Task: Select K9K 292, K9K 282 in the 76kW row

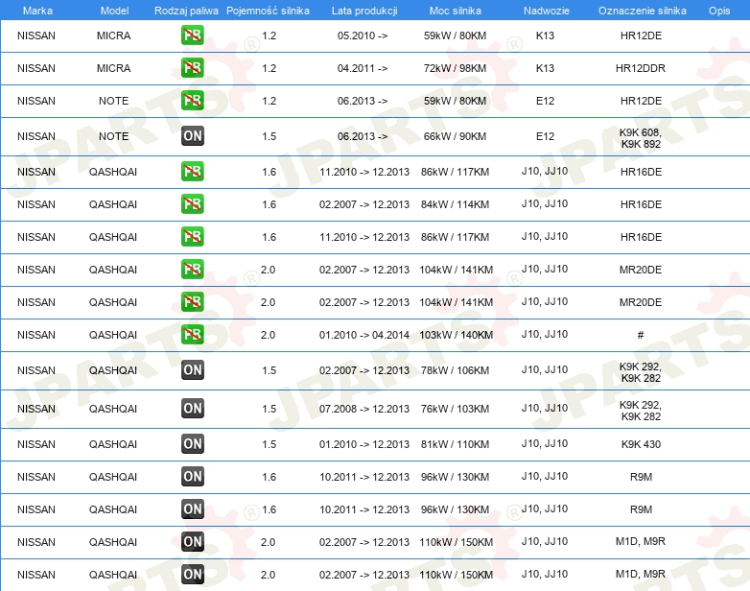Action: pyautogui.click(x=641, y=411)
